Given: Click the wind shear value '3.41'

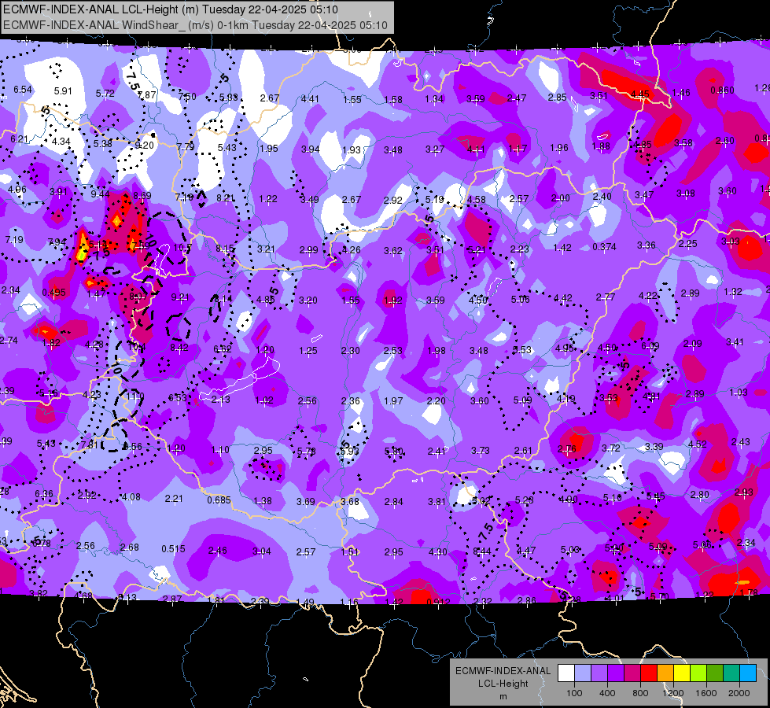Looking at the screenshot, I should [x=735, y=342].
